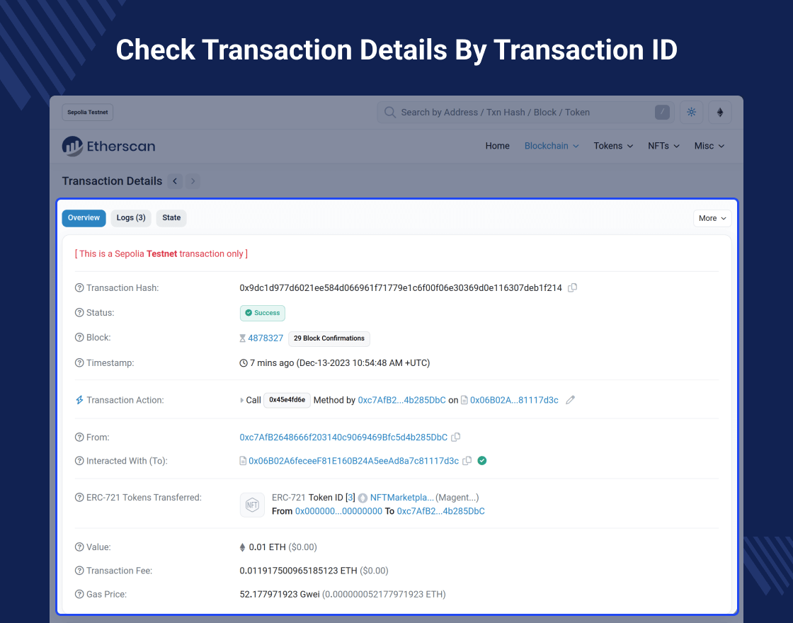The width and height of the screenshot is (793, 623).
Task: Open block 4878327 link
Action: pos(266,338)
